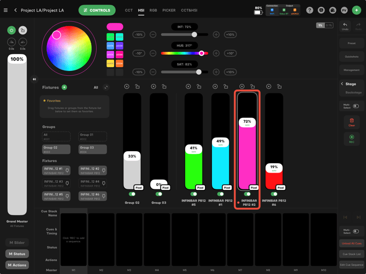
Task: Clear the Group 03 fader with X icon
Action: click(x=154, y=87)
